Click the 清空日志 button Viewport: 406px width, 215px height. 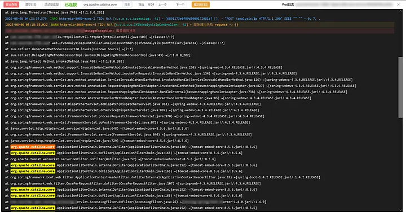pyautogui.click(x=30, y=5)
